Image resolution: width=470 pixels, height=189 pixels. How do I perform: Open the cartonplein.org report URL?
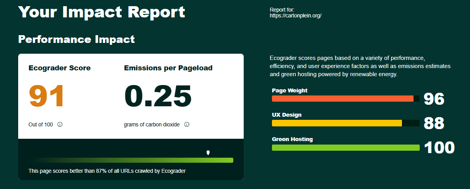click(x=296, y=16)
